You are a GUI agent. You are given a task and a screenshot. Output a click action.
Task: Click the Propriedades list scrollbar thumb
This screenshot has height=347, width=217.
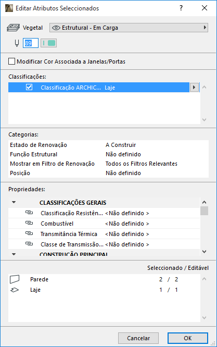click(204, 210)
